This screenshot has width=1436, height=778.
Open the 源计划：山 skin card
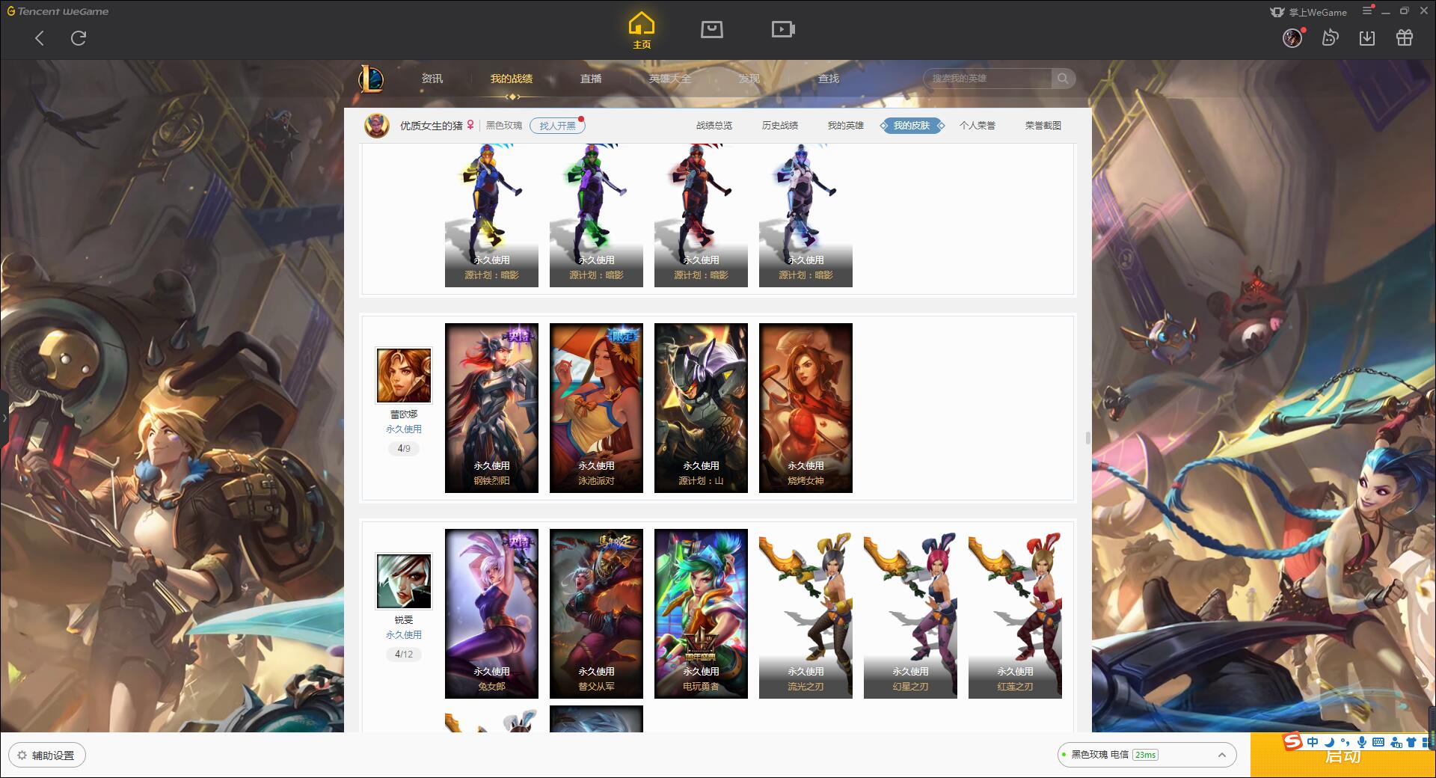701,408
